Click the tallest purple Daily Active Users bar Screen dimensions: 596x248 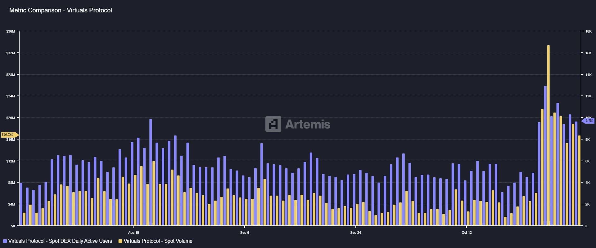tap(545, 155)
